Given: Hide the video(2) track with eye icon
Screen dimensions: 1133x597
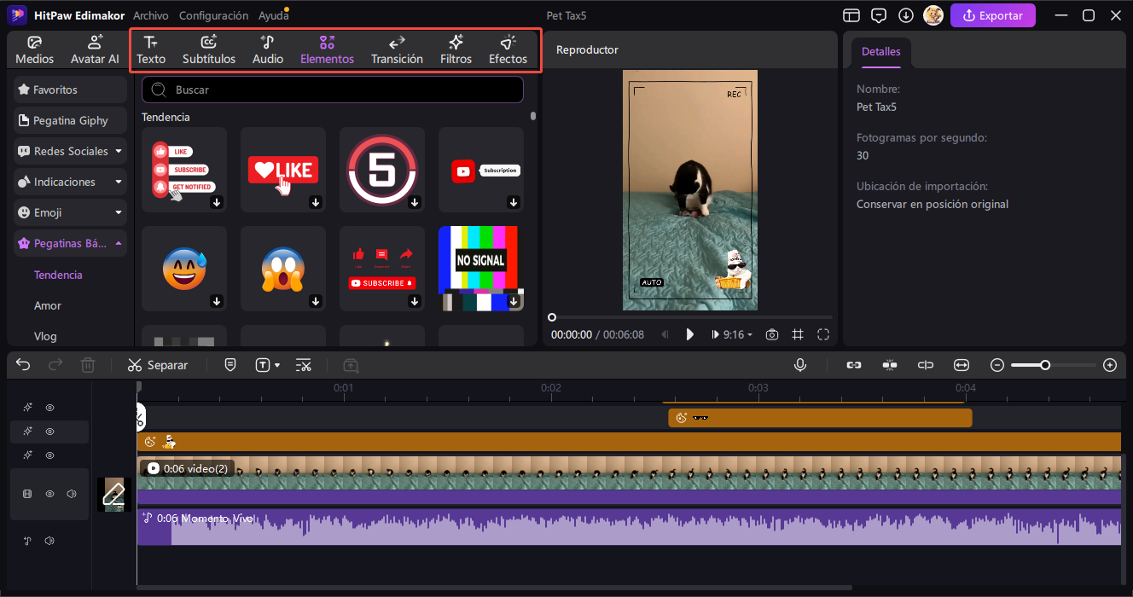Looking at the screenshot, I should click(x=49, y=494).
